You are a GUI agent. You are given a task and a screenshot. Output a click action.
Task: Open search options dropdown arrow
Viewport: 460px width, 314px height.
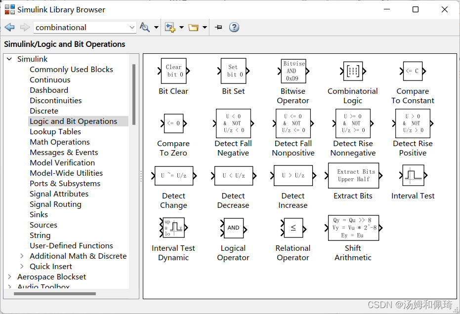click(x=156, y=27)
